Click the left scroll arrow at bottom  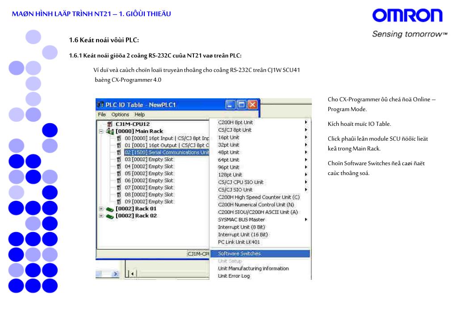click(132, 274)
